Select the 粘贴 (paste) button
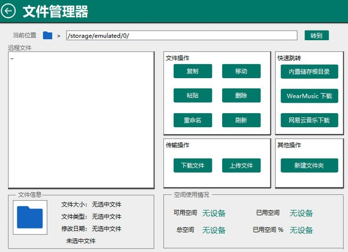 pyautogui.click(x=192, y=96)
